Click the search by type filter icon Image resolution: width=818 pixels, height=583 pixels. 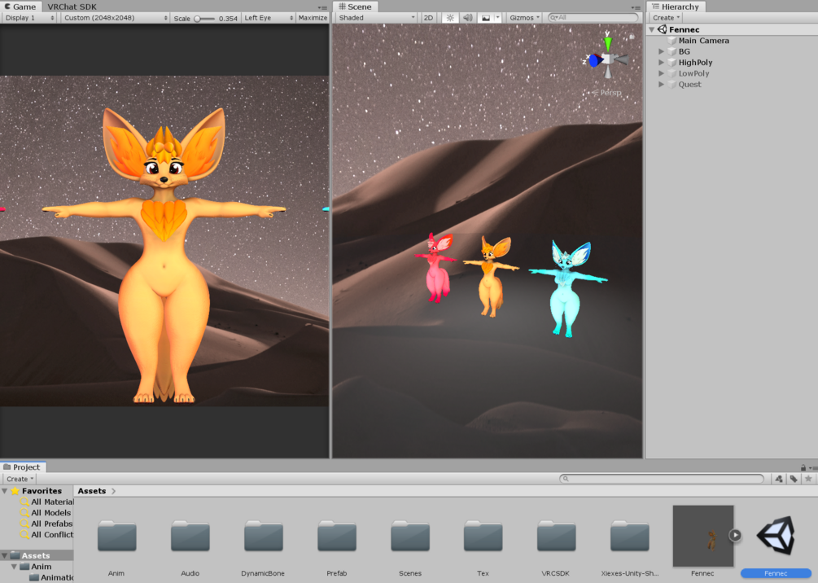779,479
